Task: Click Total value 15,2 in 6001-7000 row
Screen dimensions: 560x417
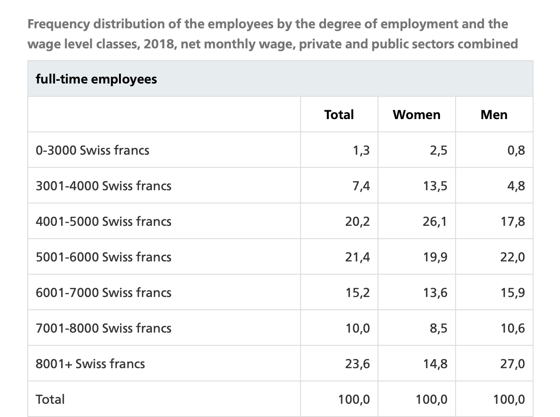Action: pyautogui.click(x=358, y=292)
